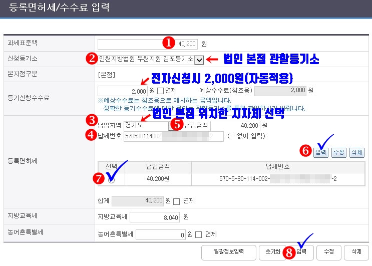The height and width of the screenshot is (266, 372).
Task: Click 삭제 button in 등록면허세 section
Action: click(357, 152)
